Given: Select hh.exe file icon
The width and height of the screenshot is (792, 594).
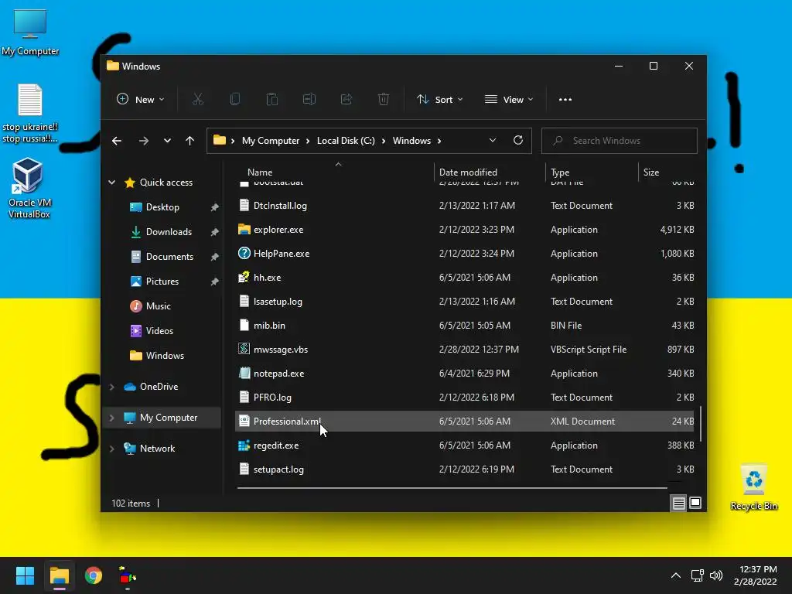Looking at the screenshot, I should (x=244, y=278).
